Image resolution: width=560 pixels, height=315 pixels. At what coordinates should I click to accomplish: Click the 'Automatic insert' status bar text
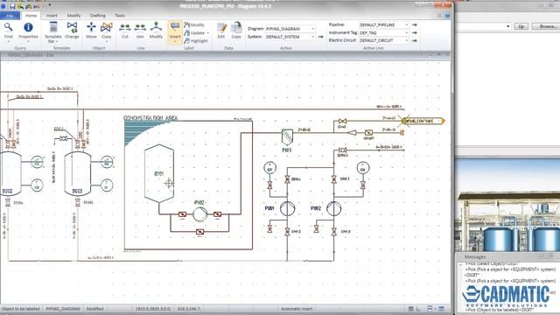click(297, 309)
